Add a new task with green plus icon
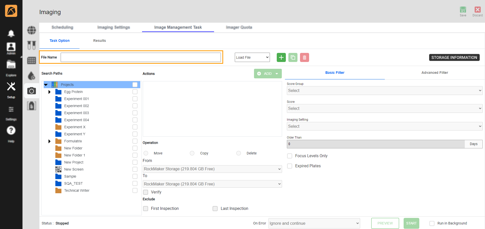 point(281,57)
